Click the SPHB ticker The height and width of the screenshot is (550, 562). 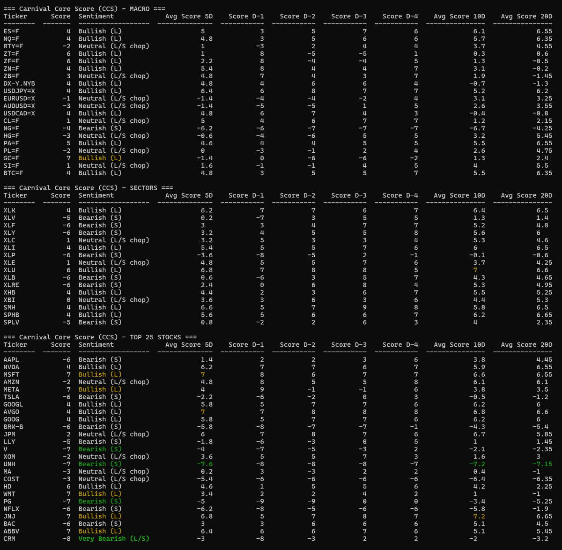point(11,315)
